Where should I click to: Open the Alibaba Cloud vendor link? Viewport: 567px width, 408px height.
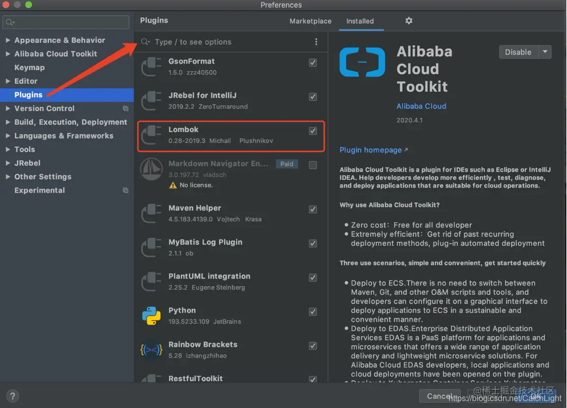click(421, 106)
